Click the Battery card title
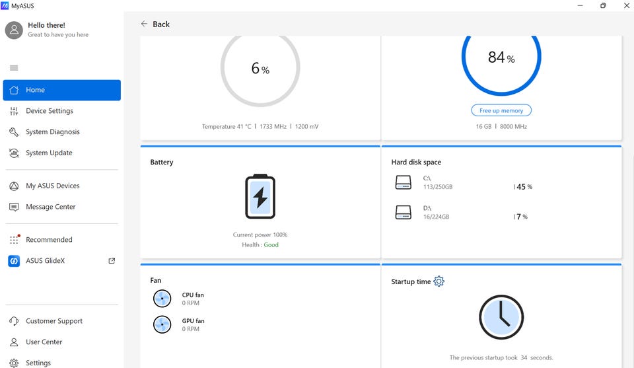This screenshot has width=634, height=368. 162,162
